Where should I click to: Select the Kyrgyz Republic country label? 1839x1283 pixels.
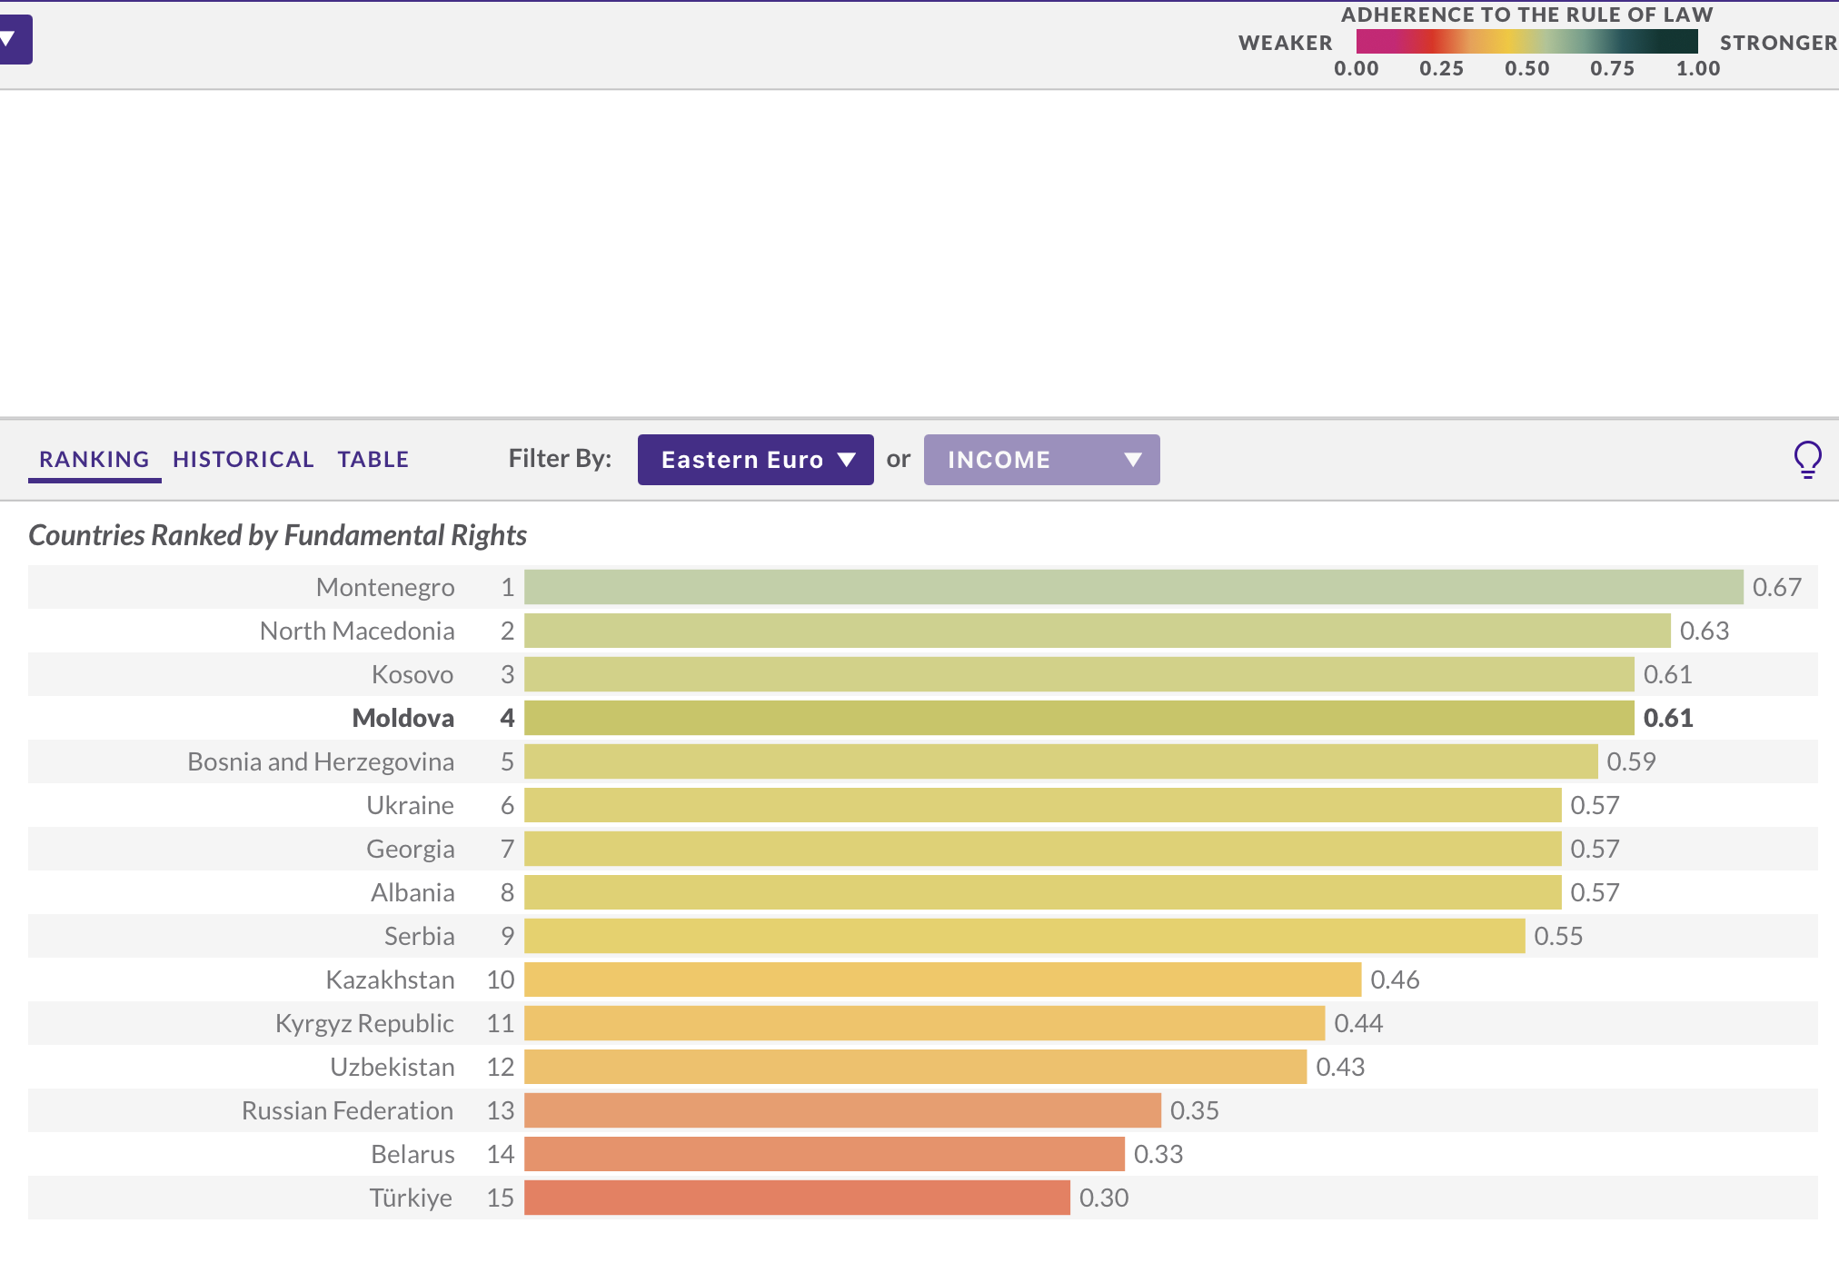click(363, 1023)
